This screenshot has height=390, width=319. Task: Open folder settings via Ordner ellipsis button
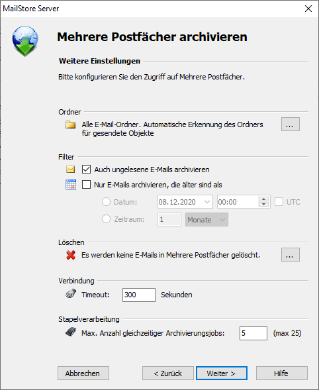click(291, 124)
